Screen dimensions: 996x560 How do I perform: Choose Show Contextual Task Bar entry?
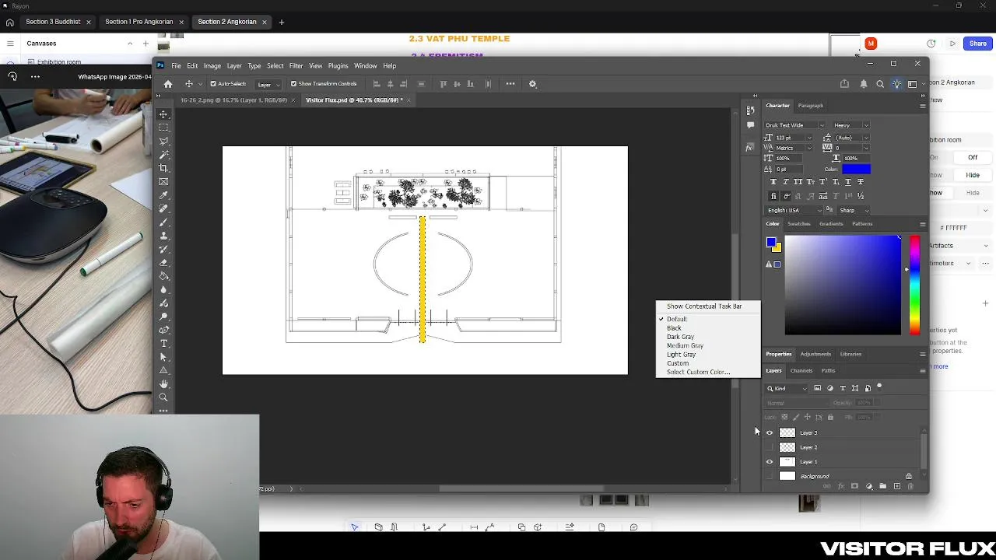click(x=704, y=306)
